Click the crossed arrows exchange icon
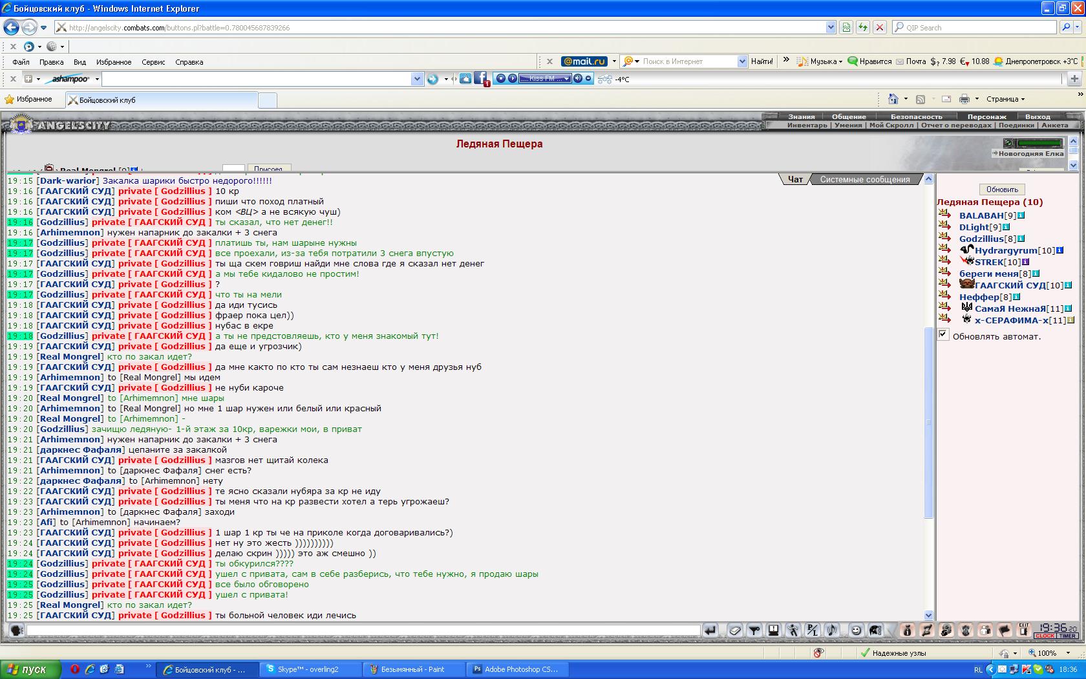The image size is (1086, 679). pos(926,630)
